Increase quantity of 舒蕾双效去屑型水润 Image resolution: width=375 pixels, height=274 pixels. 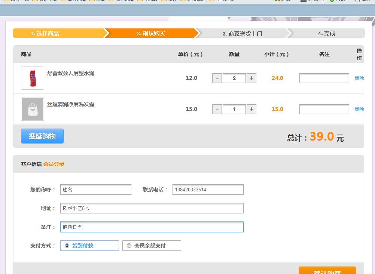pos(251,78)
